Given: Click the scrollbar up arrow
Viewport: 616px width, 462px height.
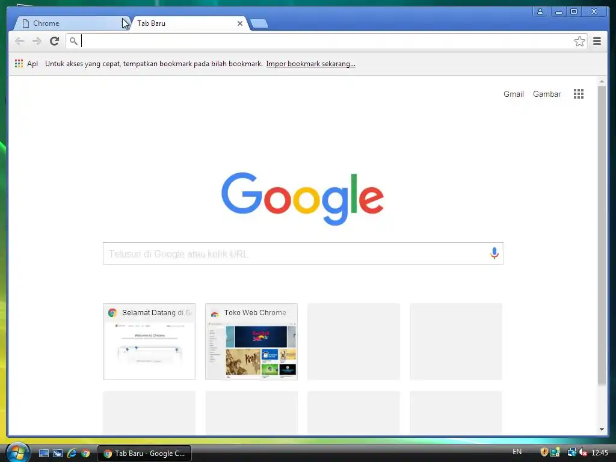Looking at the screenshot, I should (x=602, y=82).
